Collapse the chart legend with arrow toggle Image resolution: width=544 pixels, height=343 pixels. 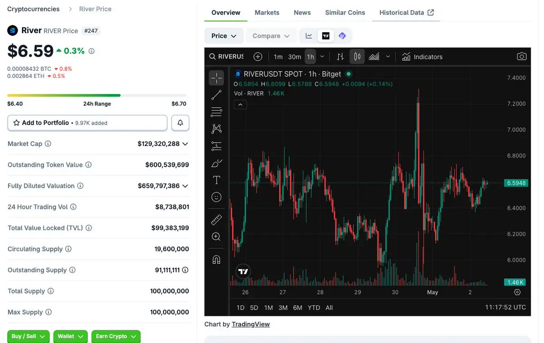240,105
